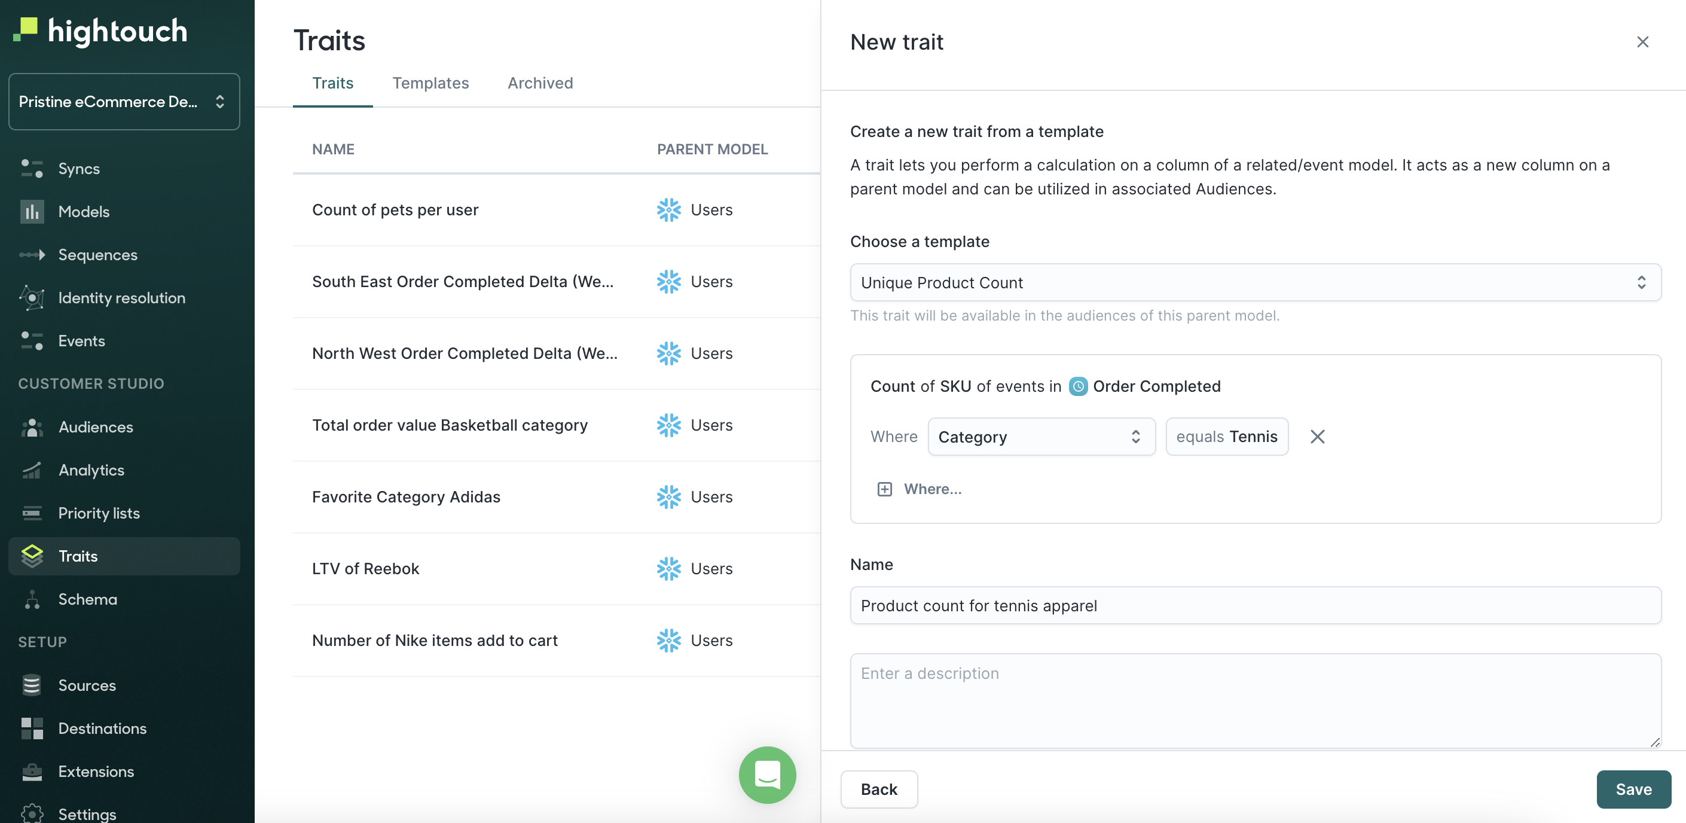Click the Extensions briefcase icon
Screen dimensions: 1686x823
pos(32,772)
